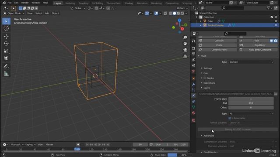Toggle Fluid render camera icon
The width and height of the screenshot is (280, 157).
click(276, 41)
